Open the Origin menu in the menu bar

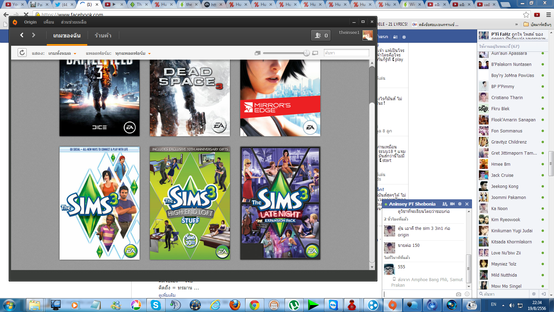pyautogui.click(x=30, y=22)
